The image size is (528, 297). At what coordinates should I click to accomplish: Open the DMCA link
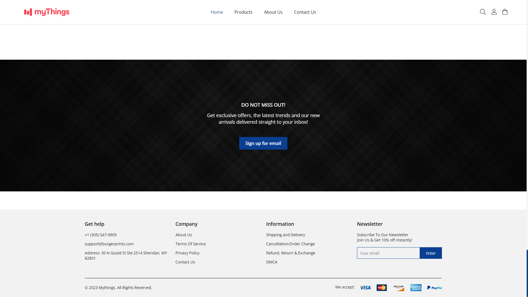(272, 262)
